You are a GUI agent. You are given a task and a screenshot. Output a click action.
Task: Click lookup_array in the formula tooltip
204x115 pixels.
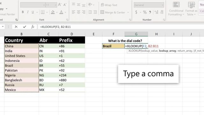(x=167, y=51)
